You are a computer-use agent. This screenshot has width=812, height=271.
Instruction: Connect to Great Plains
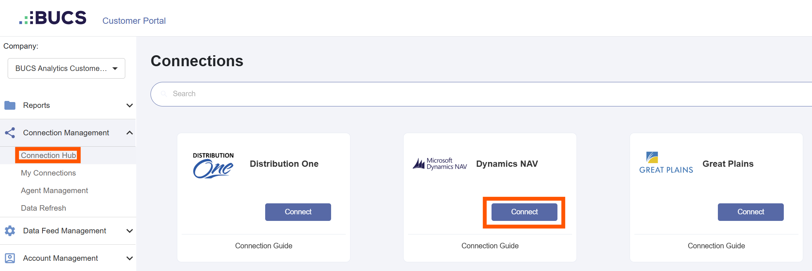[751, 212]
